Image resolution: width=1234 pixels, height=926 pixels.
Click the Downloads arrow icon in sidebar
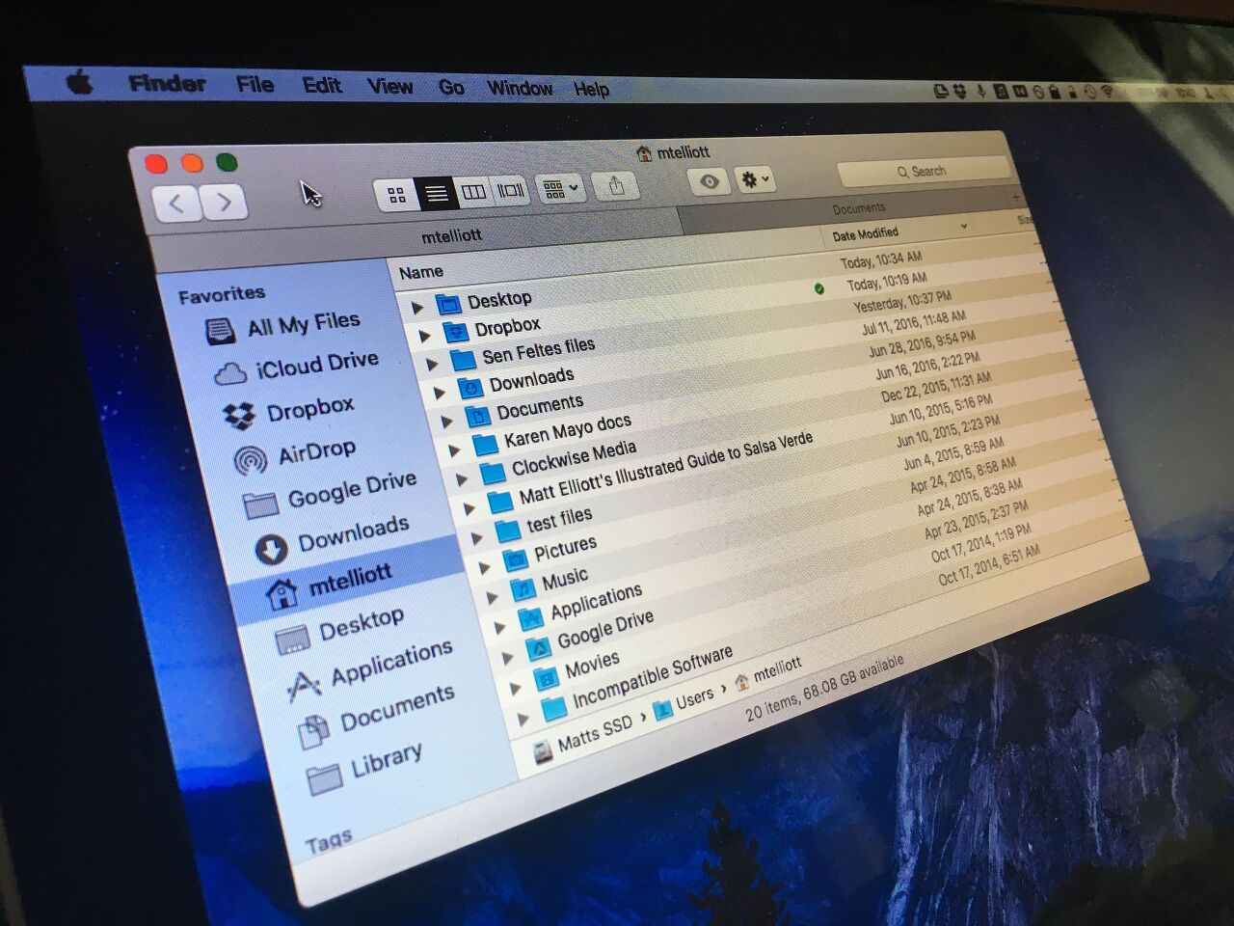click(271, 550)
